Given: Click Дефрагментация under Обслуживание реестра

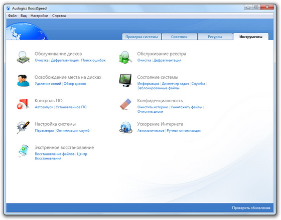Looking at the screenshot, I should click(x=168, y=60).
